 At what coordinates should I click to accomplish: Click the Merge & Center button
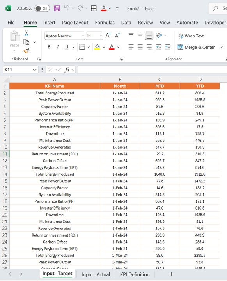pos(196,47)
